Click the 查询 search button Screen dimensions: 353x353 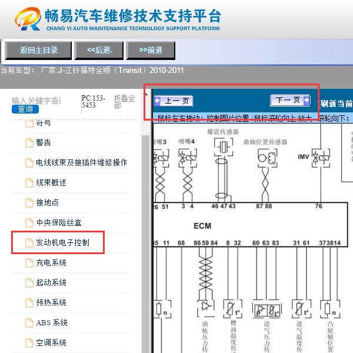coord(25,109)
